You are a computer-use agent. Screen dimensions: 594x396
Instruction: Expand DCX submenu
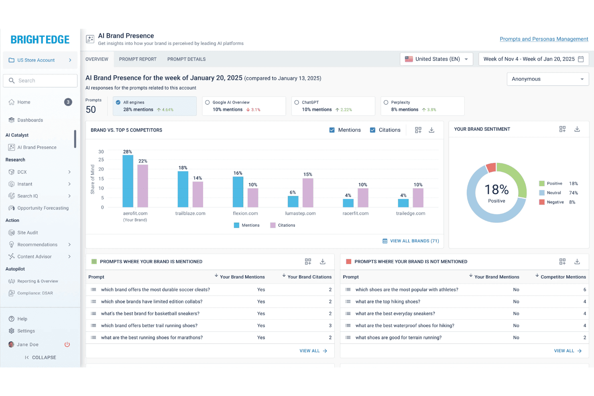pyautogui.click(x=69, y=172)
